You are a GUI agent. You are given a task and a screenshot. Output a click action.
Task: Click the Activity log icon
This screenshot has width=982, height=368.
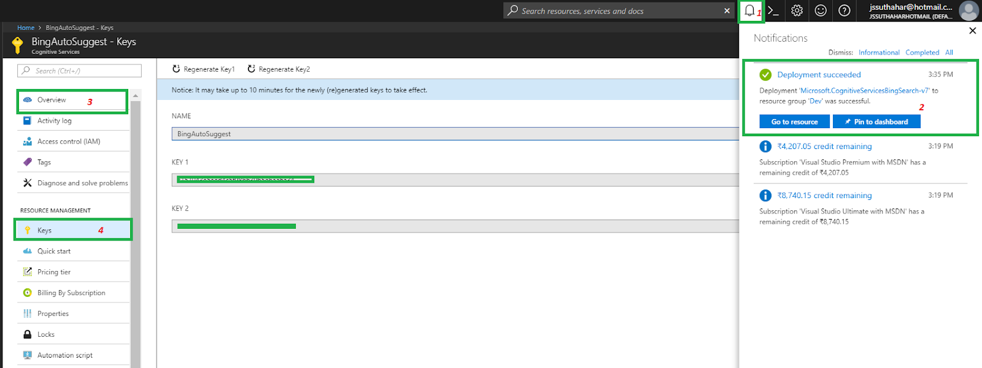[x=27, y=121]
